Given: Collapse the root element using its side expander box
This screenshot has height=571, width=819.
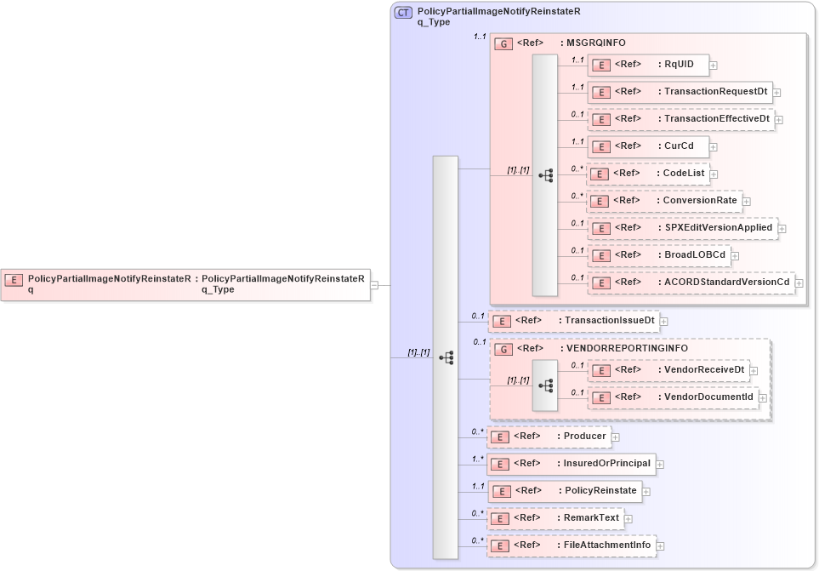Looking at the screenshot, I should (374, 285).
